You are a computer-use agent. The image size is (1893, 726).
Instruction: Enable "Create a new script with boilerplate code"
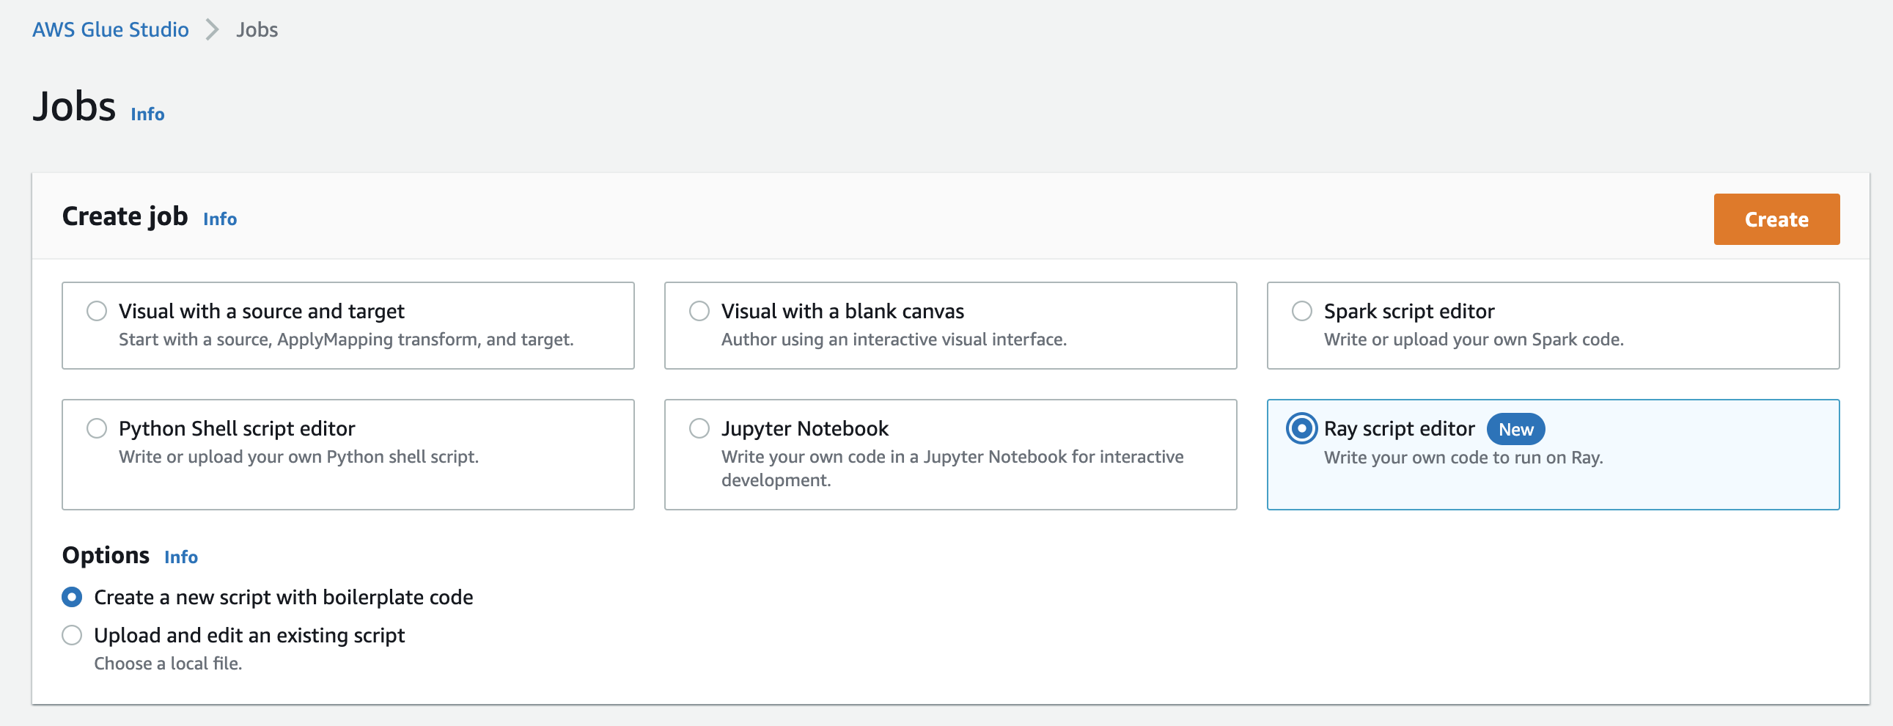click(x=70, y=598)
